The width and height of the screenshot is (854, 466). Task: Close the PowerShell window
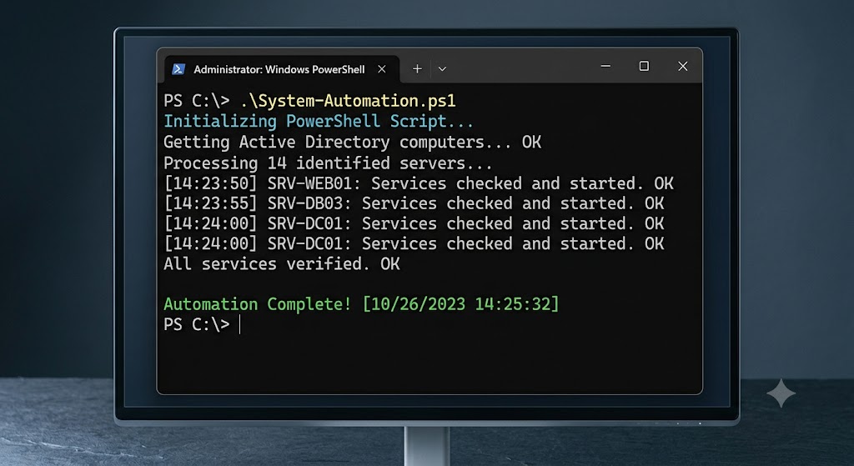click(682, 67)
